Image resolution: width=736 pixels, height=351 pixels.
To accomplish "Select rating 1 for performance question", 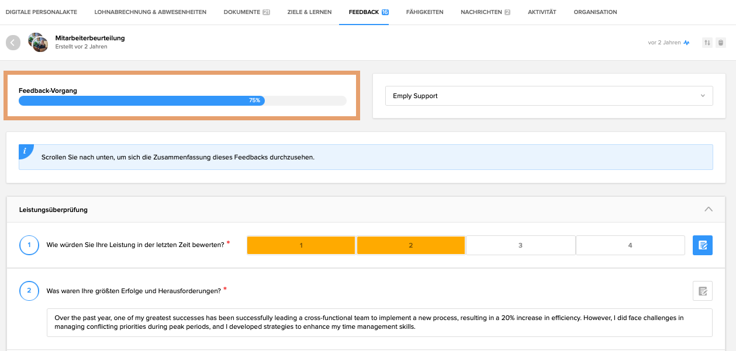I will (301, 245).
